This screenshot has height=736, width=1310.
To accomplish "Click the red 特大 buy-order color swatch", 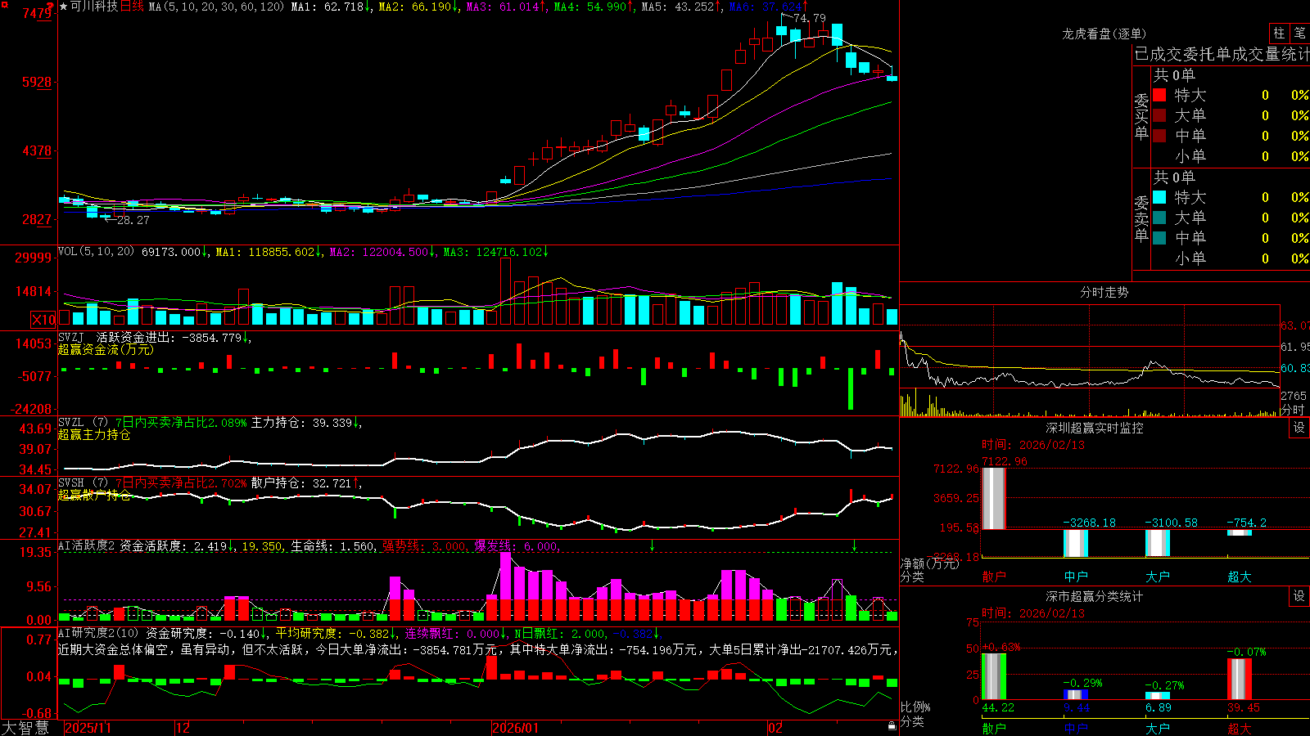I will pyautogui.click(x=1159, y=95).
